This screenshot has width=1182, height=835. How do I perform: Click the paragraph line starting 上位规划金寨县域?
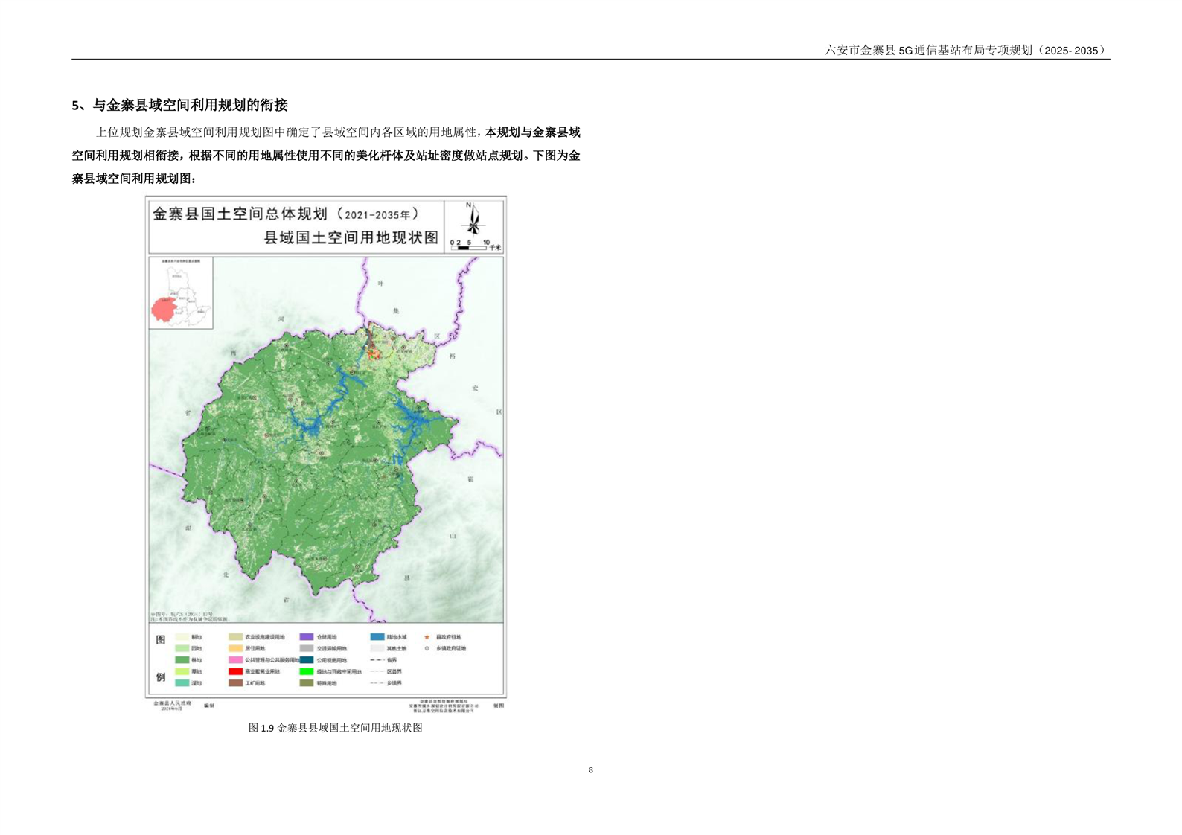pos(338,132)
